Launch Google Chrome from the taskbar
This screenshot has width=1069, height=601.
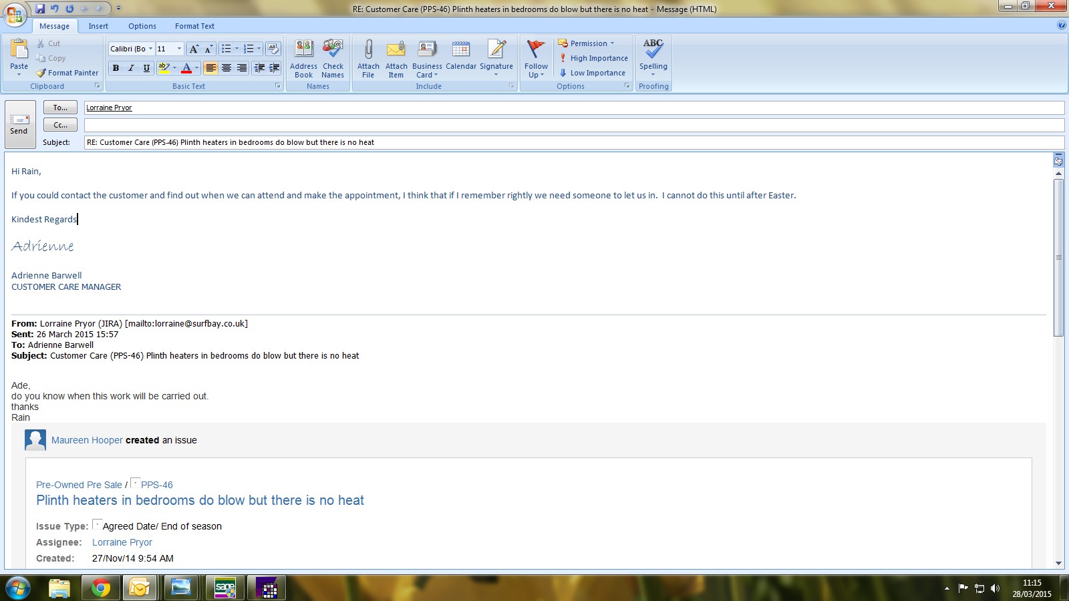click(100, 588)
